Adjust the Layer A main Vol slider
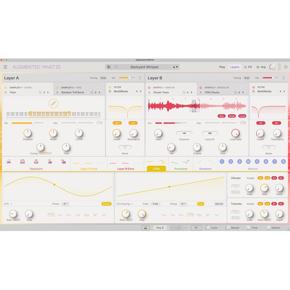 [127, 78]
